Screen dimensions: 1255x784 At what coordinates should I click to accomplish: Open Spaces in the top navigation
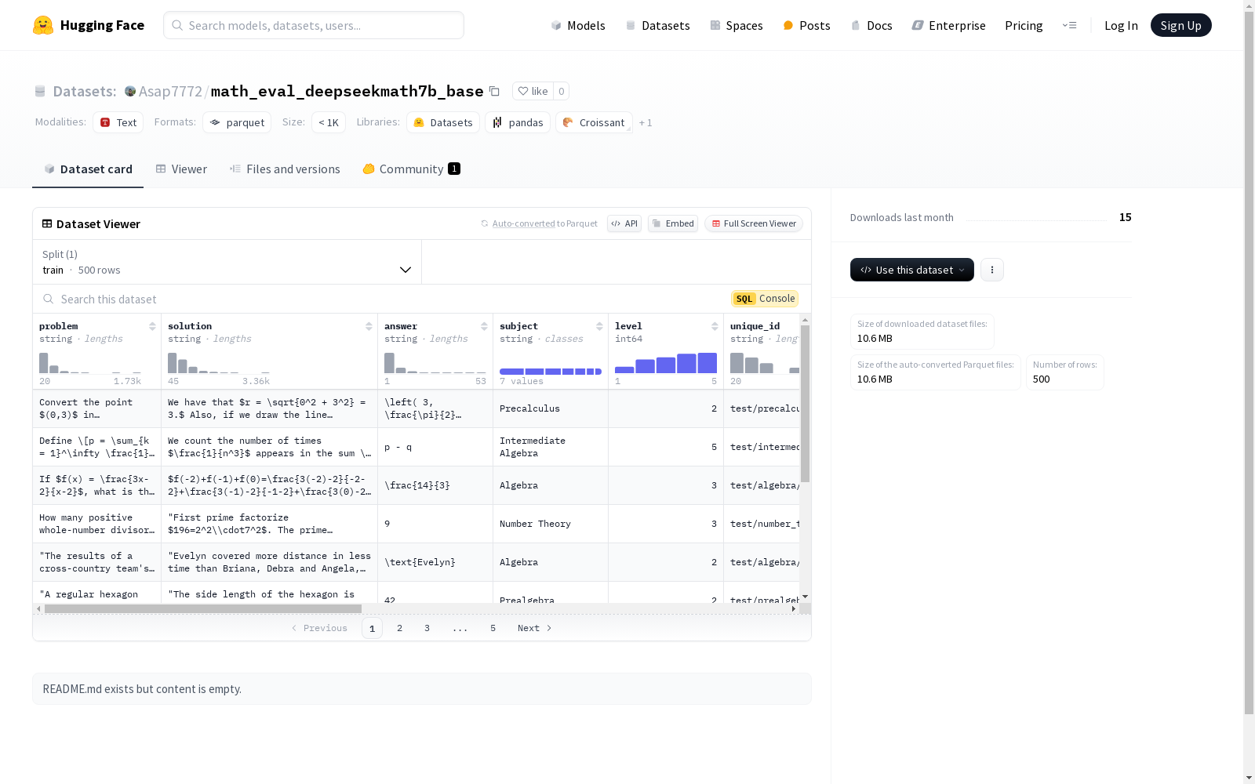pyautogui.click(x=736, y=25)
